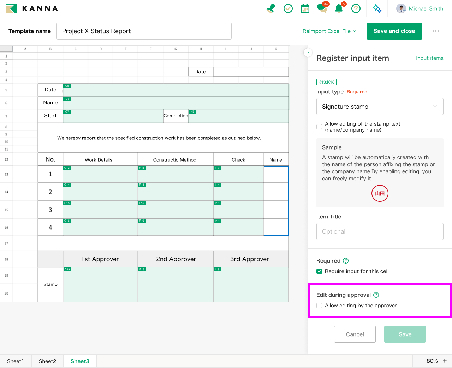Open the Signature stamp input type dropdown

[x=380, y=107]
